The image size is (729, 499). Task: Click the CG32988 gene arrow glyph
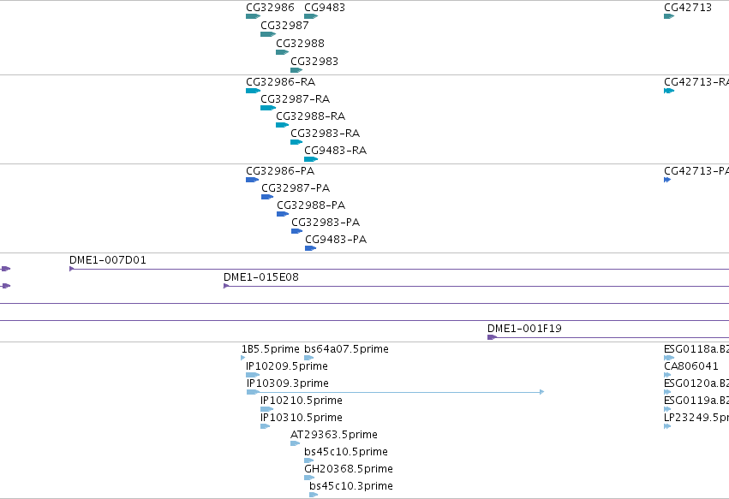point(282,52)
